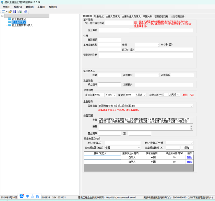The width and height of the screenshot is (215, 201).
Task: Toggle the 中 Chinese input mode icon
Action: 27,196
